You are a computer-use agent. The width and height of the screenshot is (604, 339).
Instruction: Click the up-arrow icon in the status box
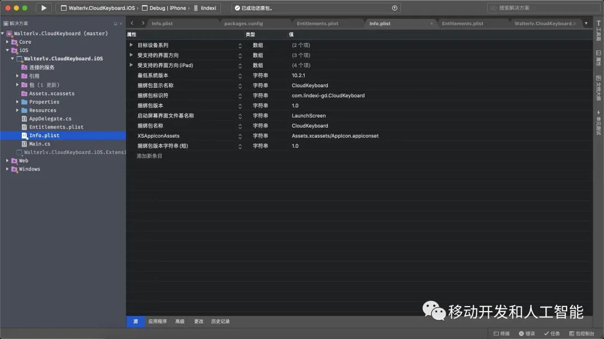pos(394,8)
